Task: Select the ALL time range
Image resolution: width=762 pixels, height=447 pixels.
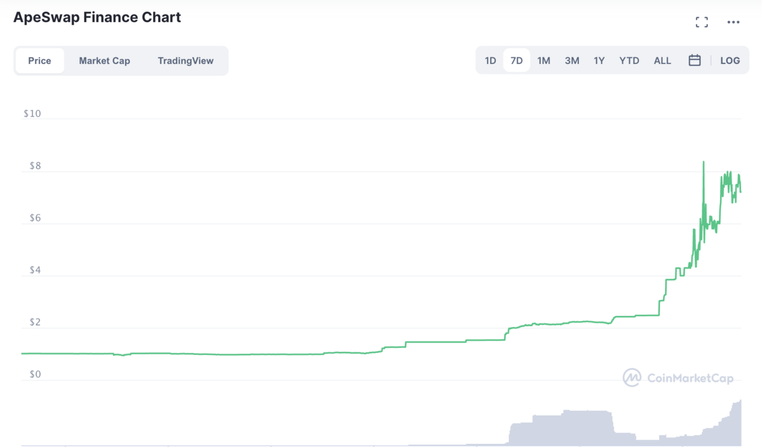Action: point(662,61)
